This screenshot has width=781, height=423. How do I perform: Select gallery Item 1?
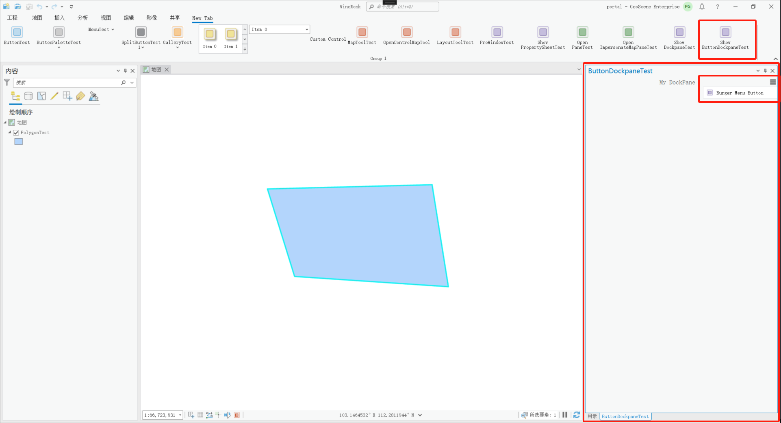[231, 38]
